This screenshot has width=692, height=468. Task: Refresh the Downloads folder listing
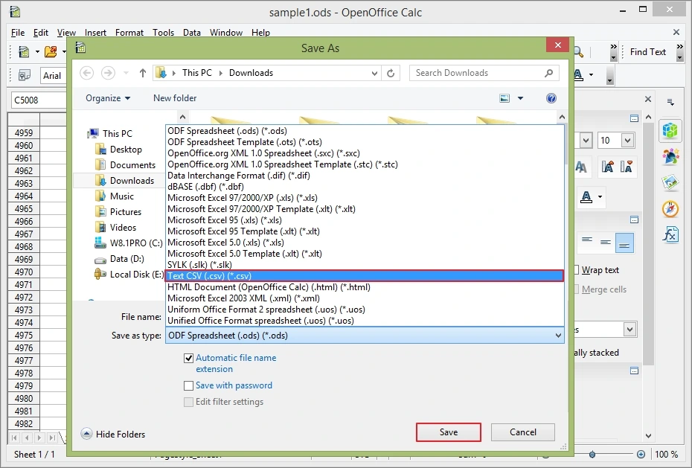(x=391, y=73)
